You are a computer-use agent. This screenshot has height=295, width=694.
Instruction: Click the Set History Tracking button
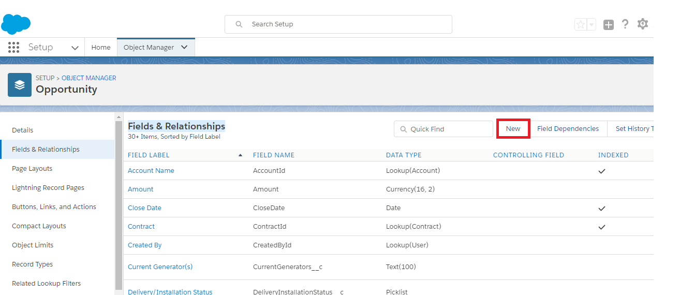630,129
